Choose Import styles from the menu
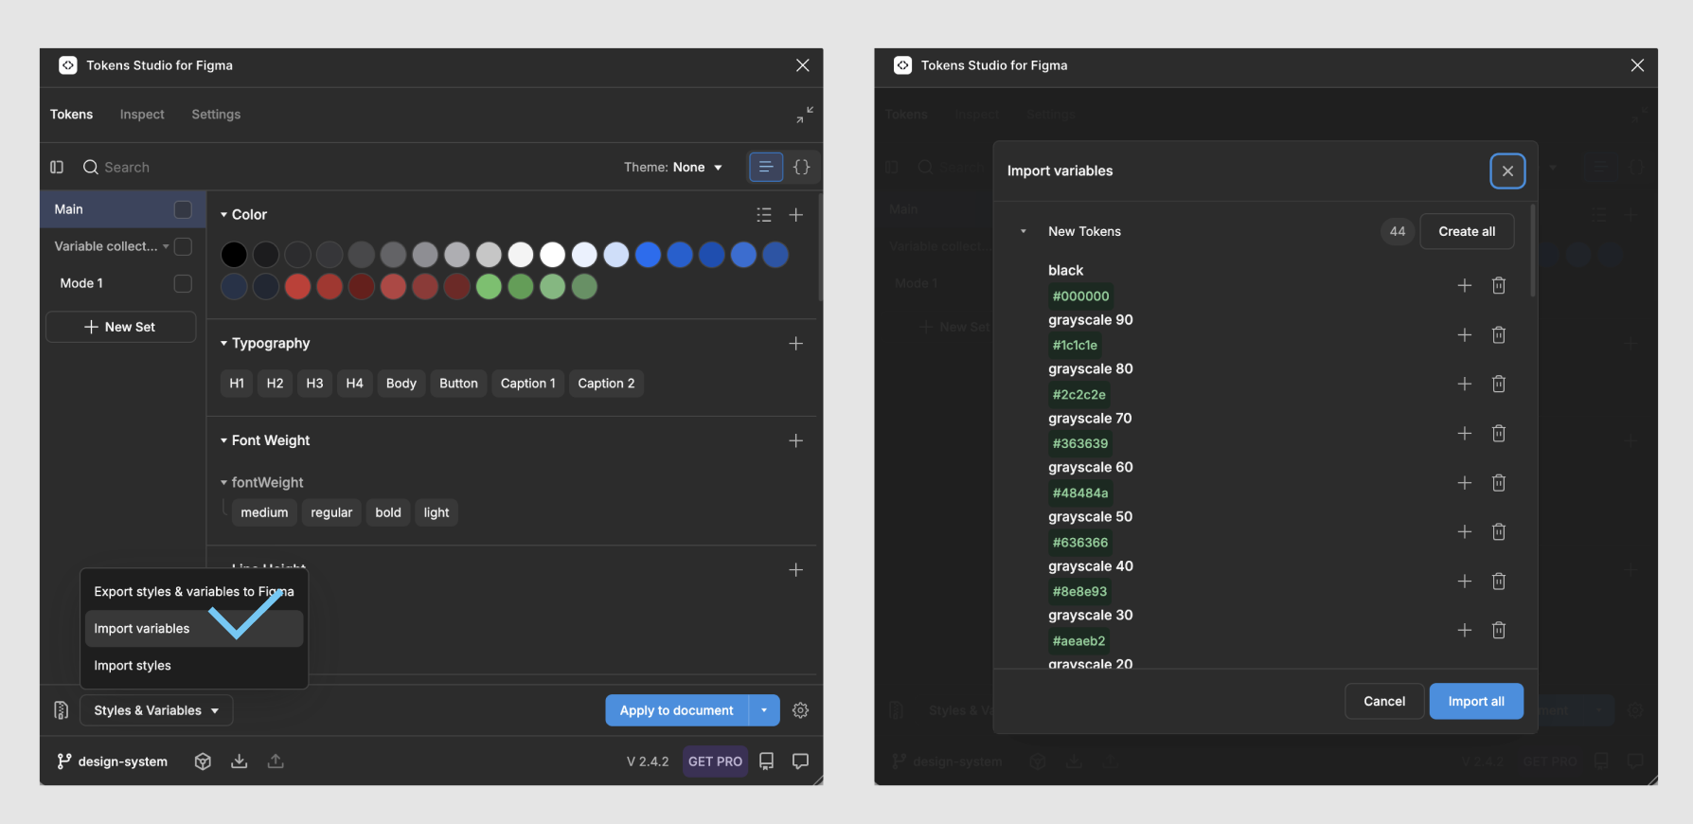This screenshot has height=824, width=1693. pos(194,666)
